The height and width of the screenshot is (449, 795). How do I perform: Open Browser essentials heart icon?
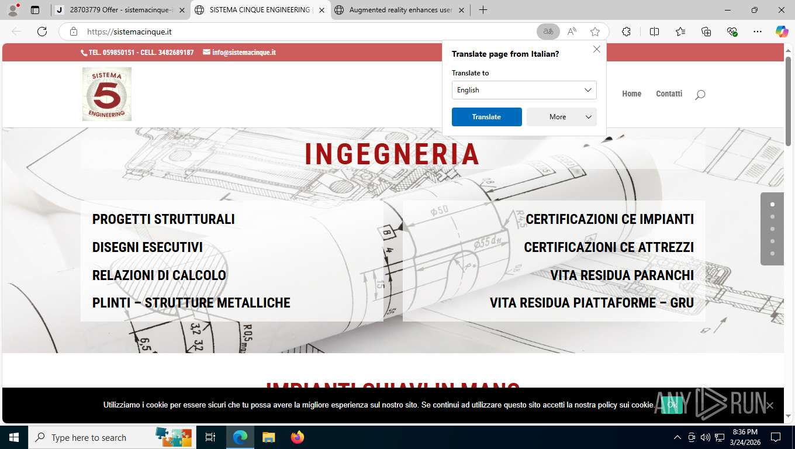pyautogui.click(x=732, y=32)
